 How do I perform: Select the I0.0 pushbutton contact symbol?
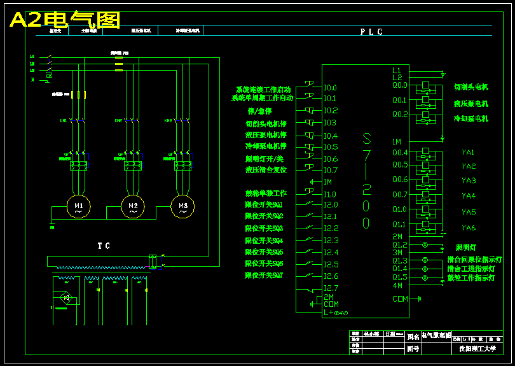(309, 84)
